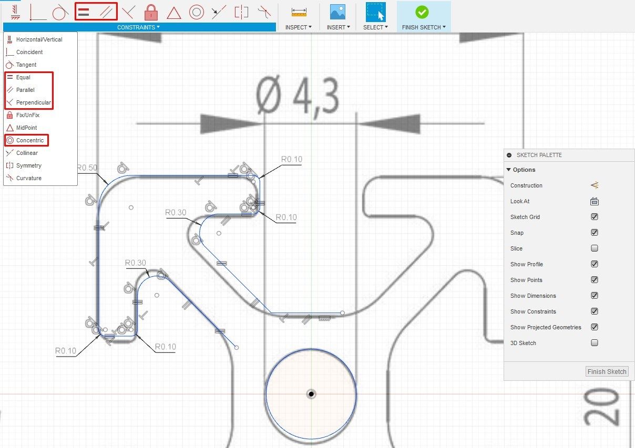The width and height of the screenshot is (635, 448).
Task: Enable the Slice checkbox
Action: pos(595,248)
